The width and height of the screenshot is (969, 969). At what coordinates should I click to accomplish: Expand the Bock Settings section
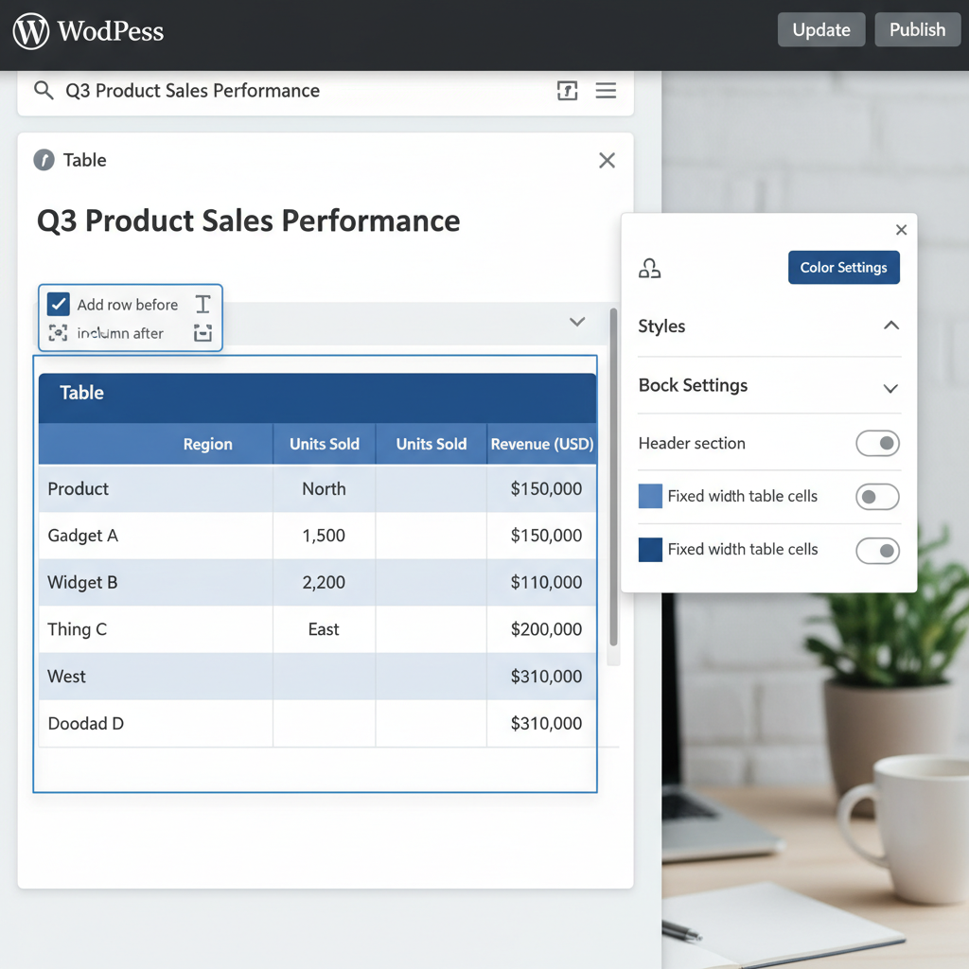pos(890,387)
